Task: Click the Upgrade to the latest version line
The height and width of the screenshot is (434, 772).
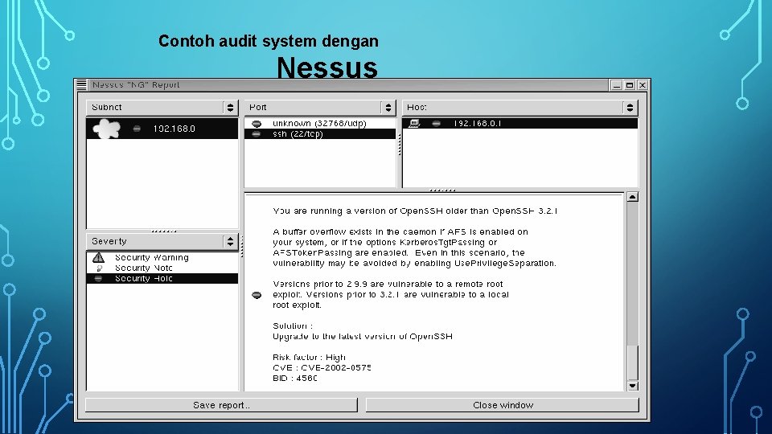Action: [363, 337]
